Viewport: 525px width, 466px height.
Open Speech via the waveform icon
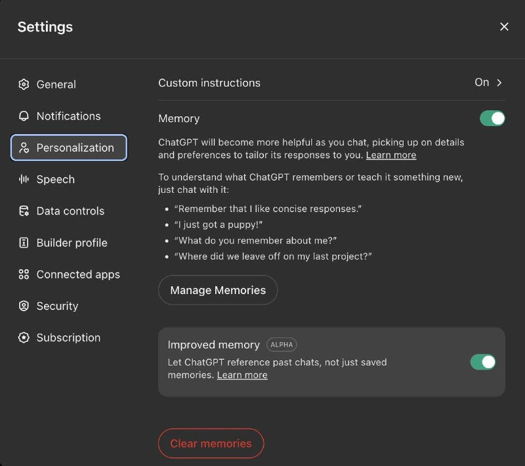24,179
